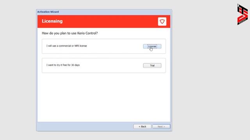250x140 pixels.
Task: Select 'I will use a commercial or NFR license' text
Action: click(67, 46)
